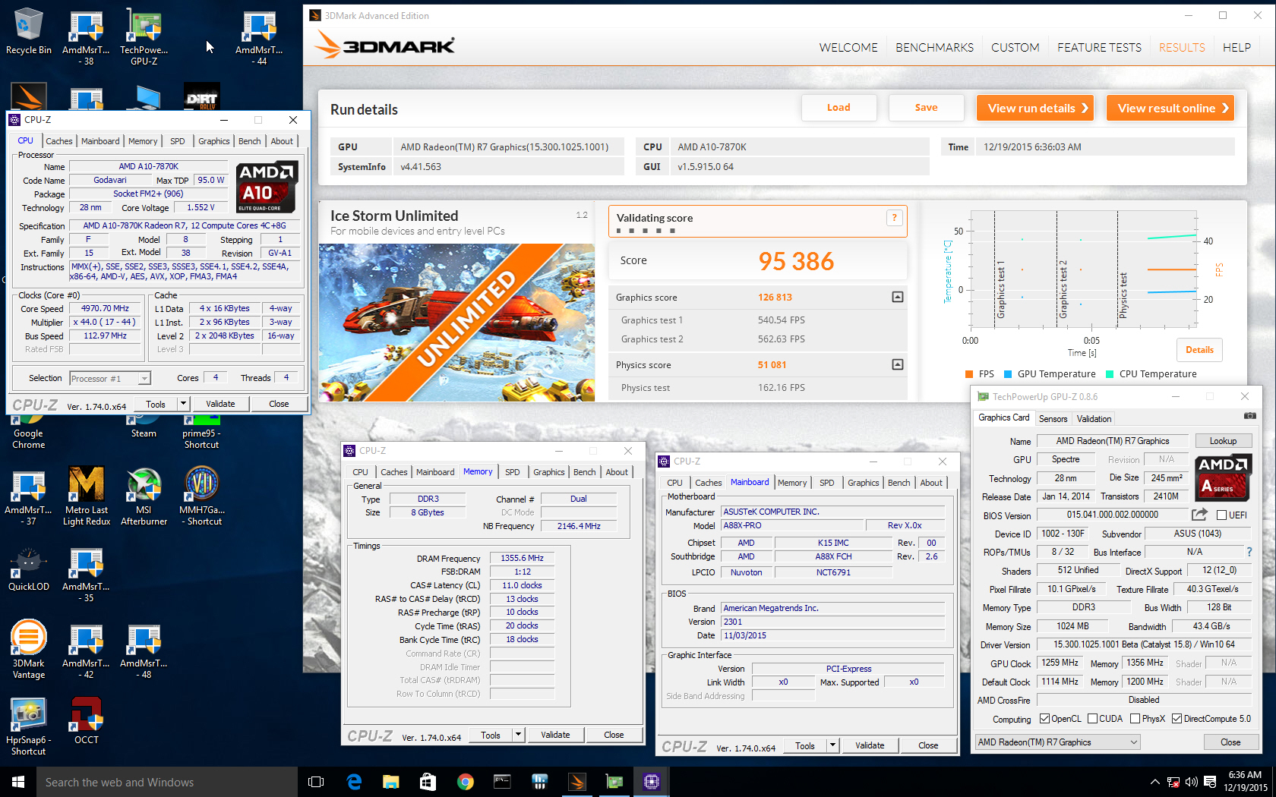Open the CUSTOM tab in 3DMark
Screen dimensions: 1276x797
tap(1015, 47)
